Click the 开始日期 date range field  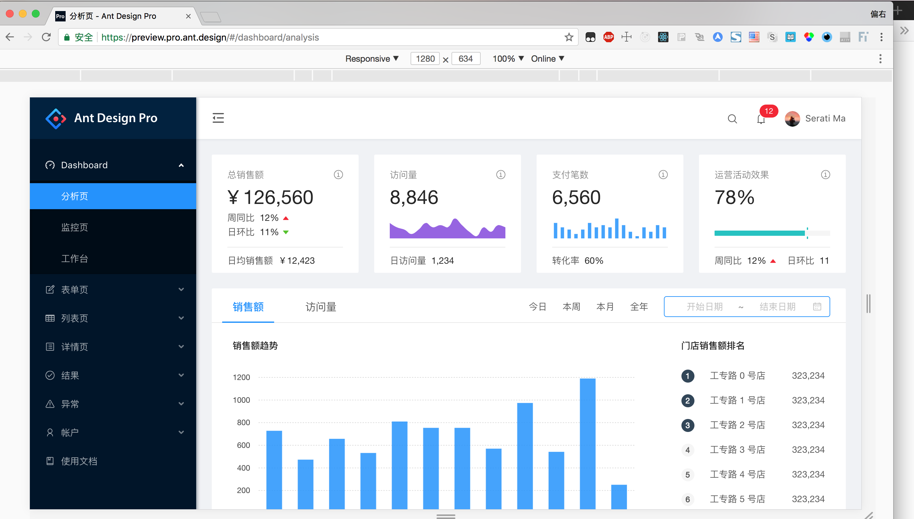click(705, 307)
